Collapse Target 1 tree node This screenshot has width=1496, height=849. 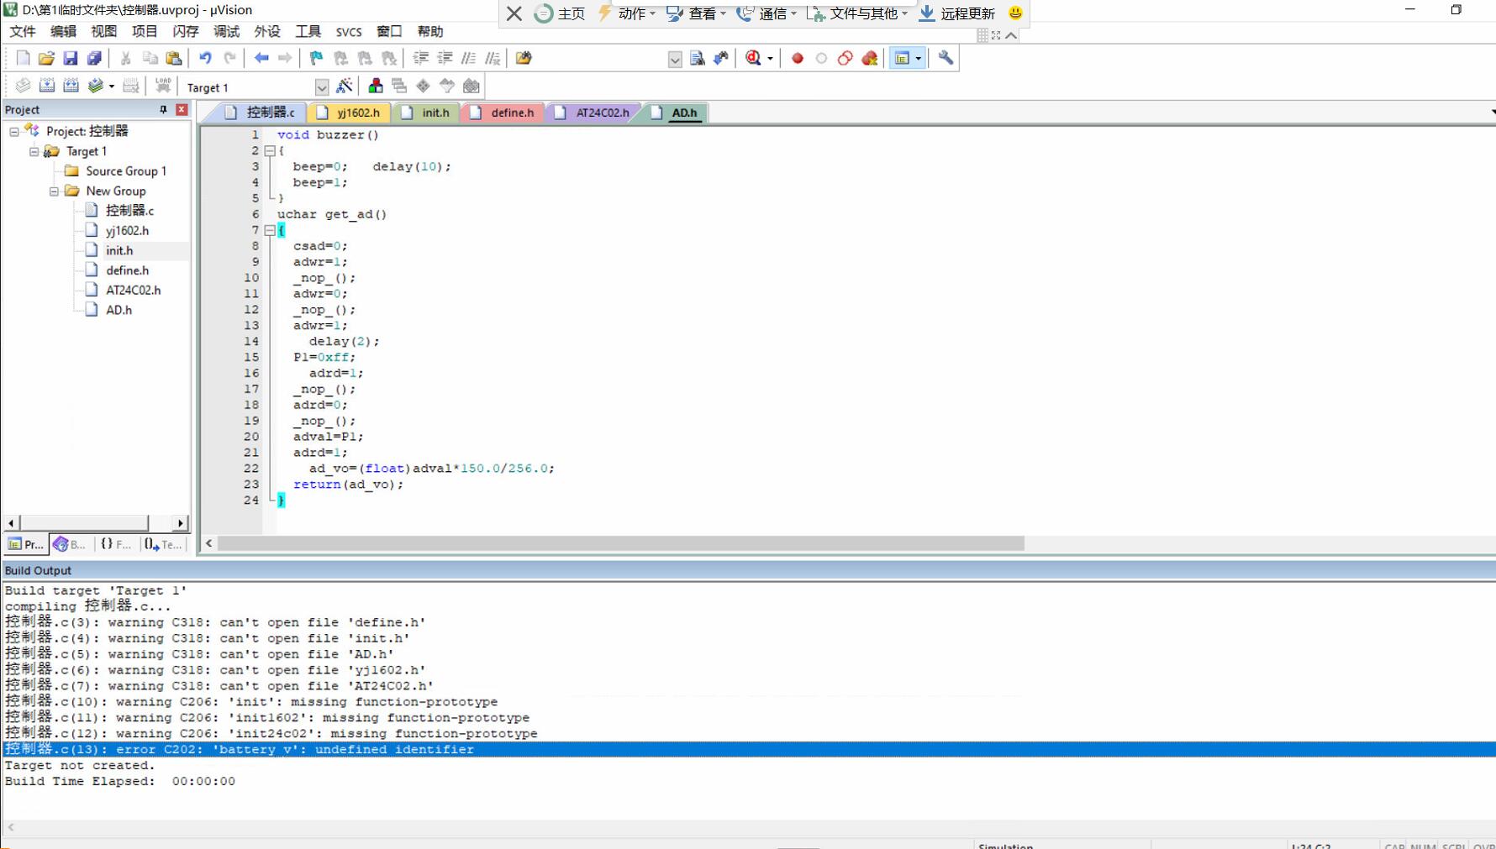point(34,151)
